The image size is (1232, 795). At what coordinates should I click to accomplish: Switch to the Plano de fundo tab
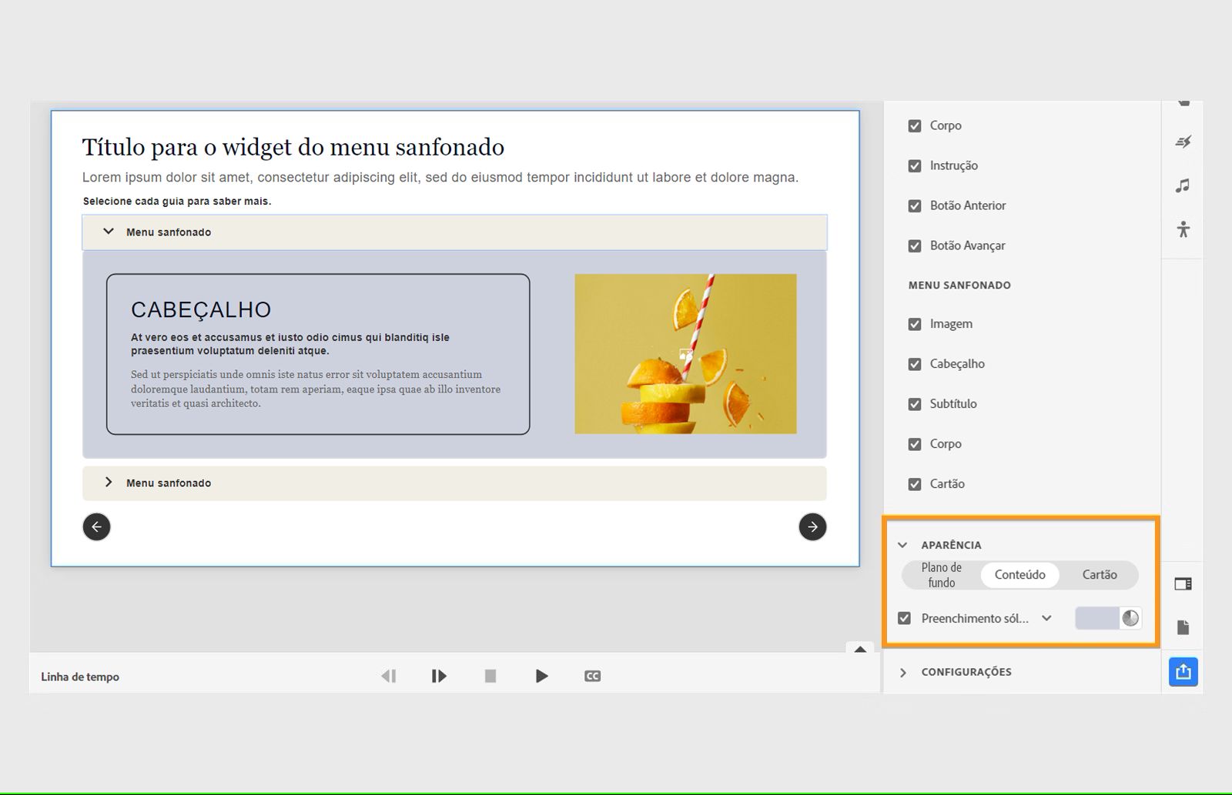(x=941, y=575)
